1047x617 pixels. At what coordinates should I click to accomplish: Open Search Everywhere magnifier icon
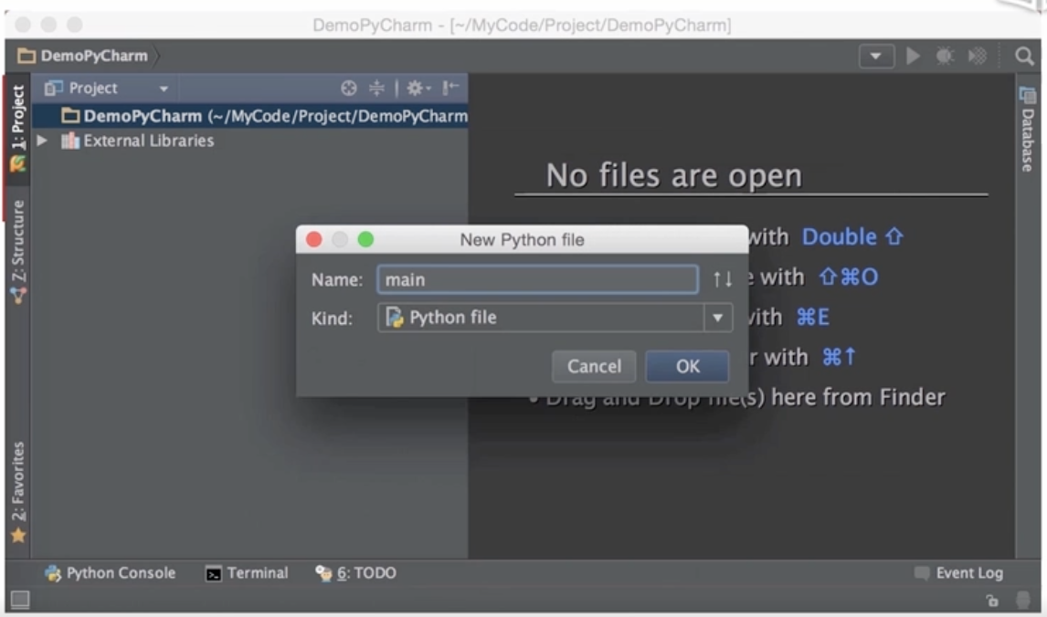pos(1024,56)
